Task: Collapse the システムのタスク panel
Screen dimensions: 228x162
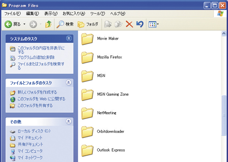Action: click(69, 38)
